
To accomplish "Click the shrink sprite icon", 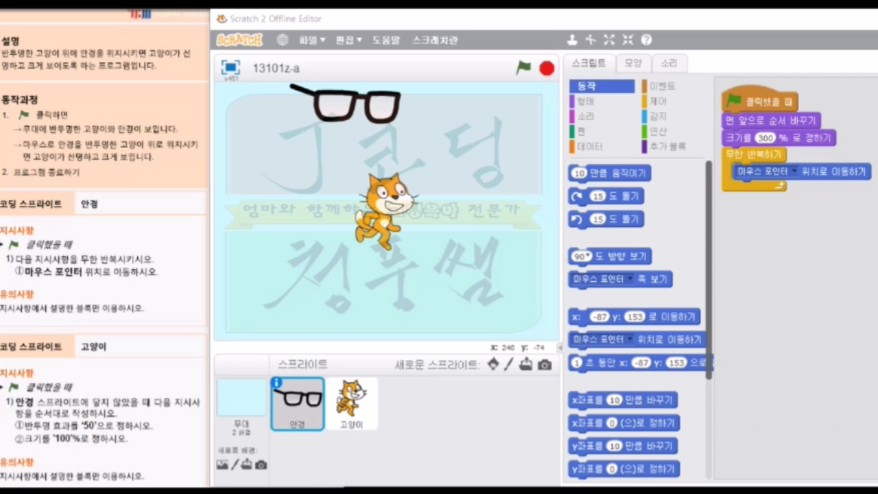I will pyautogui.click(x=627, y=40).
